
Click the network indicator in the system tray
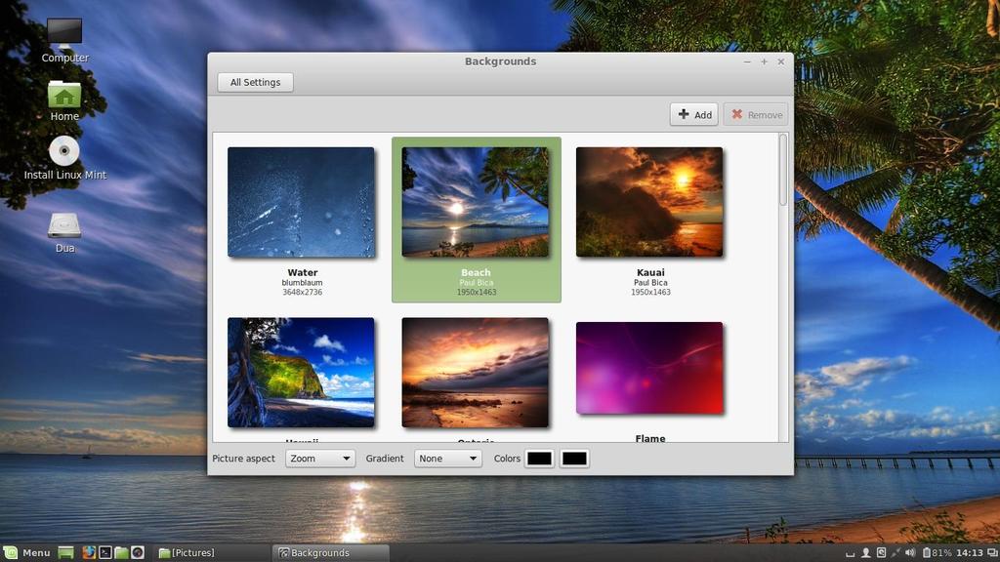click(x=895, y=552)
